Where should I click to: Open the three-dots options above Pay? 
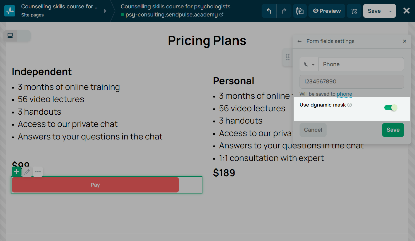click(x=38, y=172)
